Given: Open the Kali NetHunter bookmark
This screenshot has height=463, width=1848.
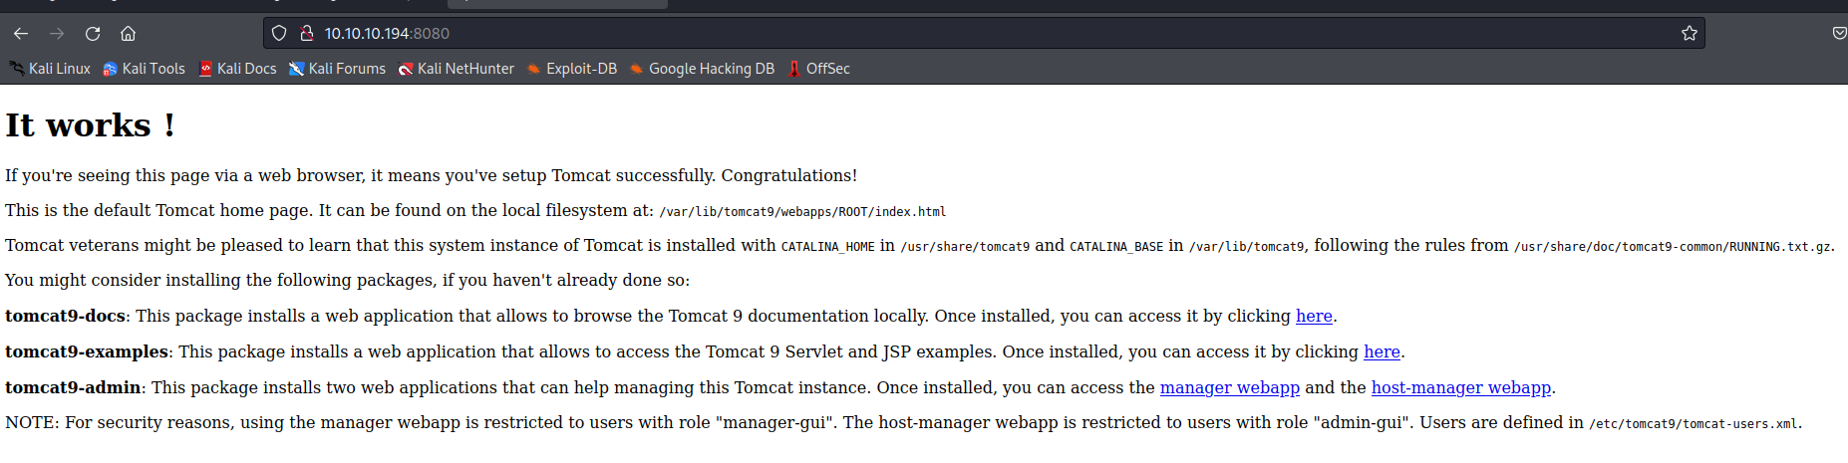Looking at the screenshot, I should (x=457, y=69).
